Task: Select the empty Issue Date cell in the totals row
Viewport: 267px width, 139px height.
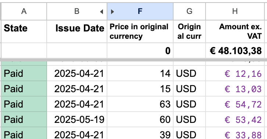Action: point(77,50)
